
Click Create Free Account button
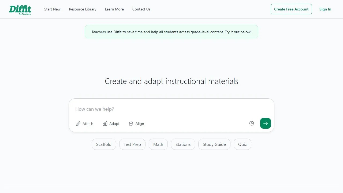point(291,9)
